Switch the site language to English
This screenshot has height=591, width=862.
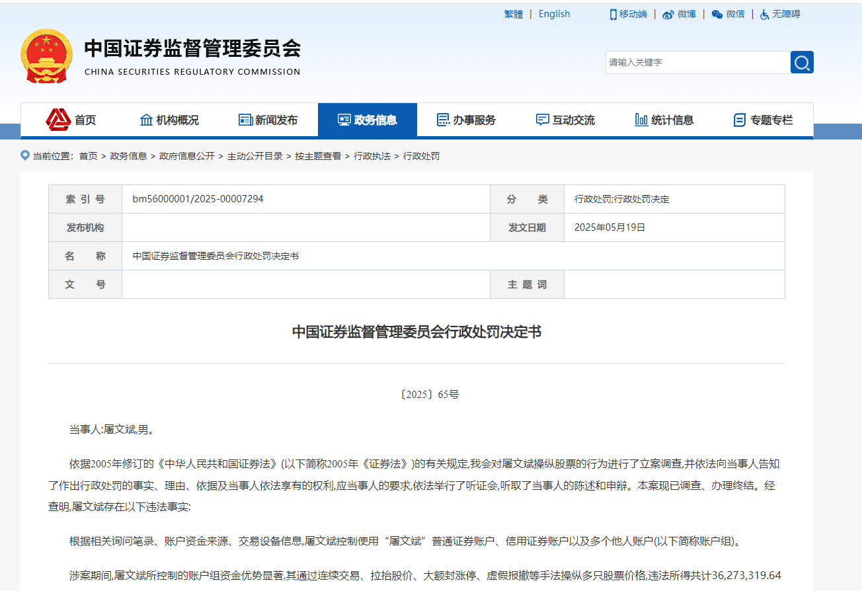tap(554, 14)
